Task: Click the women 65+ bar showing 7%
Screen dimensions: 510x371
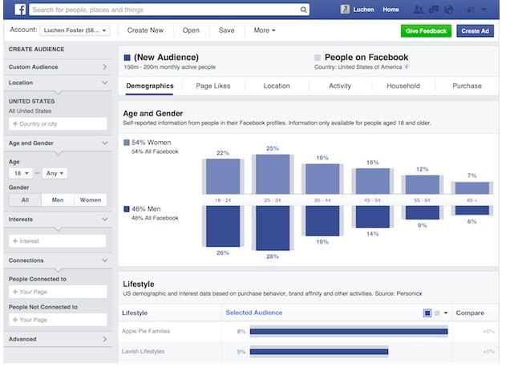Action: [472, 188]
